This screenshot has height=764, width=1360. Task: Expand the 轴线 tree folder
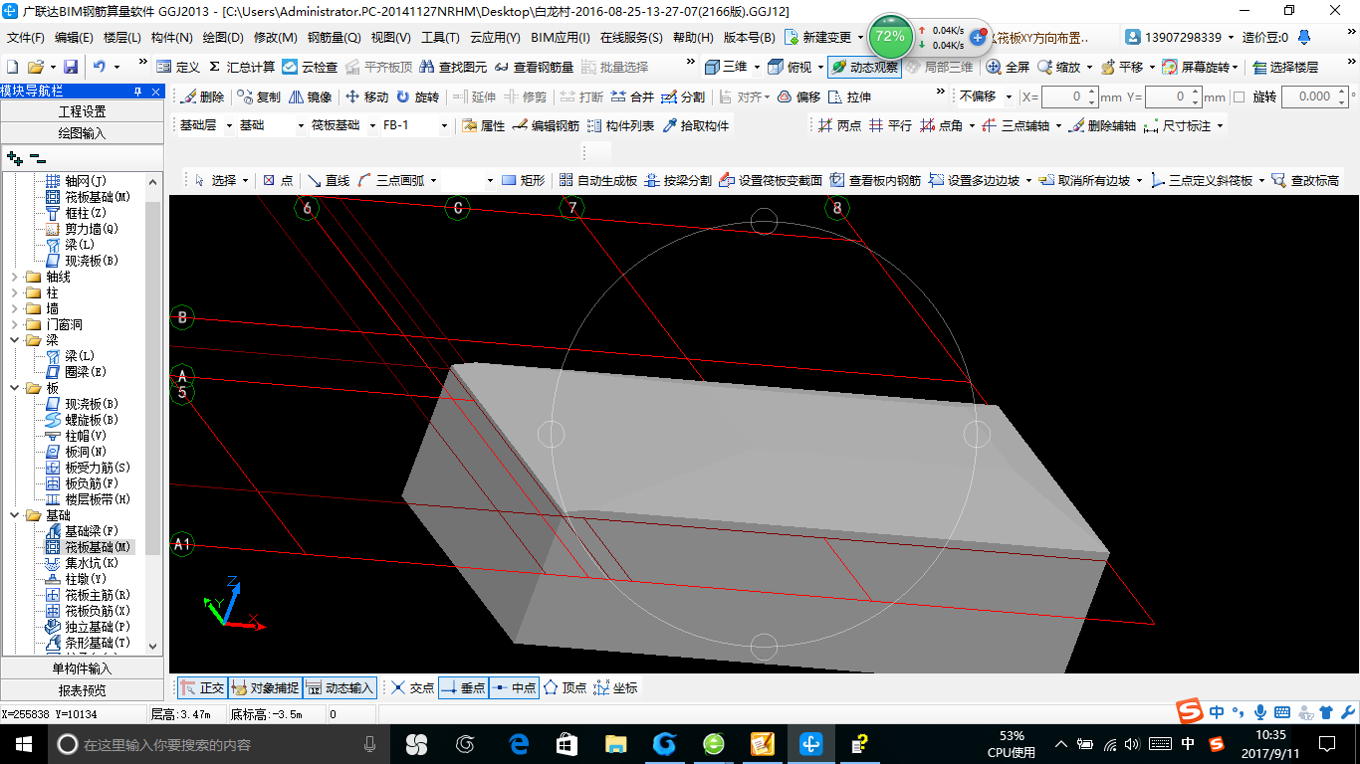point(14,277)
